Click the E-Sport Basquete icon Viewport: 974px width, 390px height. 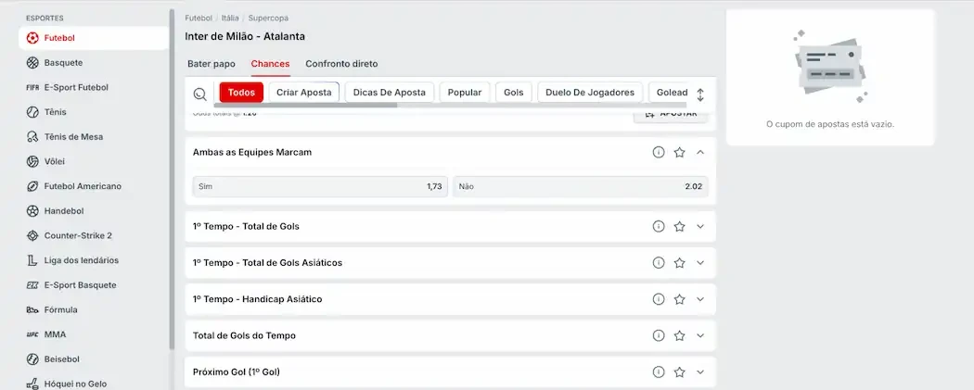click(x=32, y=285)
